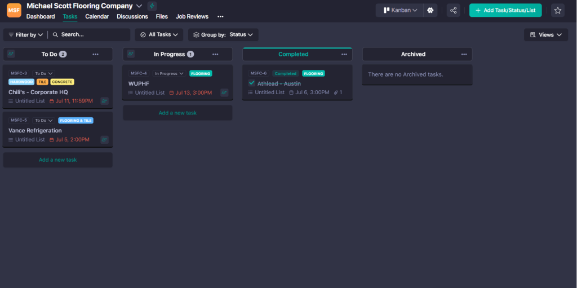Viewport: 577px width, 288px height.
Task: Click the Jul 5, 2:00PM due date
Action: [73, 140]
